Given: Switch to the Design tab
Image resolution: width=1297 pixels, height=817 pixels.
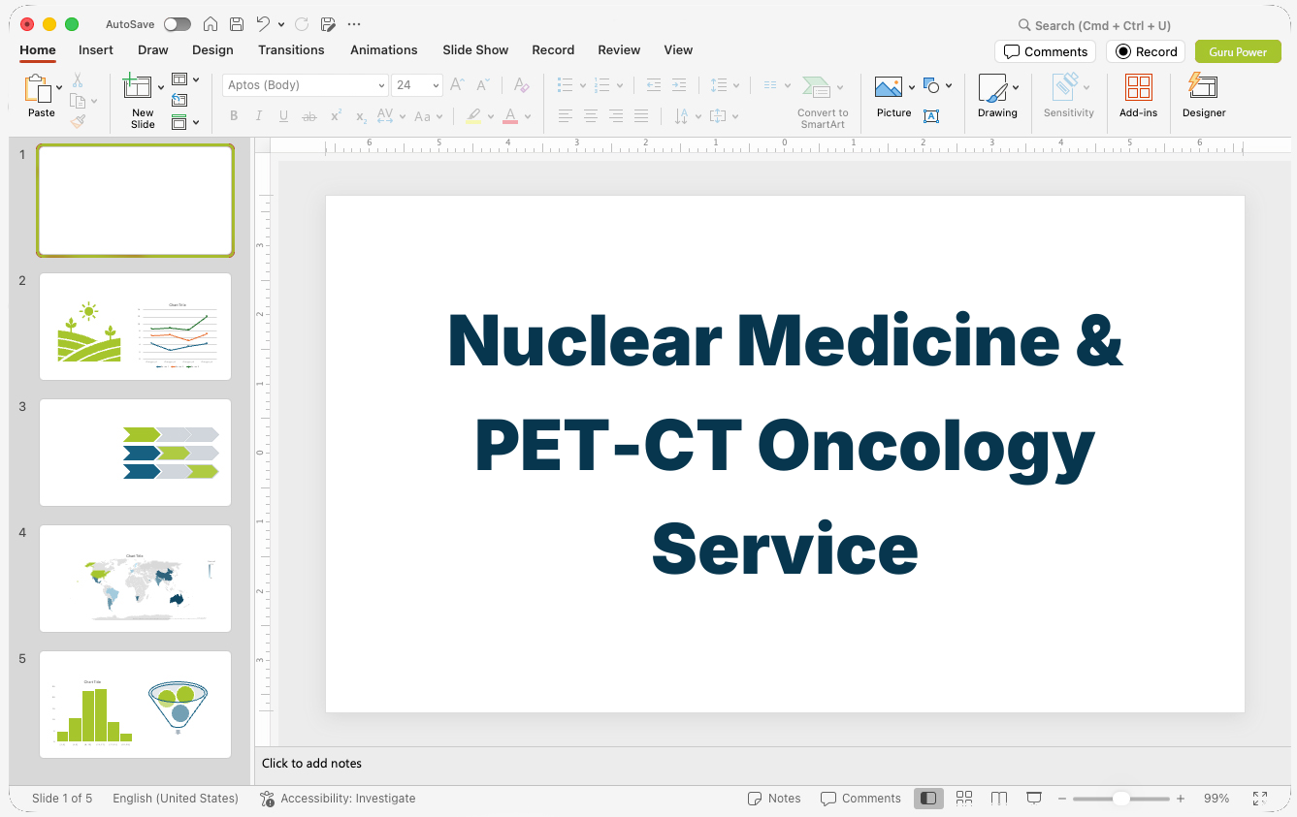Looking at the screenshot, I should pyautogui.click(x=212, y=50).
